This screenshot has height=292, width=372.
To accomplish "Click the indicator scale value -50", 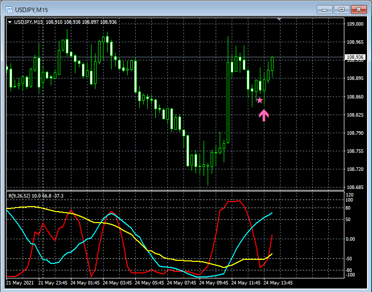I will [349, 258].
